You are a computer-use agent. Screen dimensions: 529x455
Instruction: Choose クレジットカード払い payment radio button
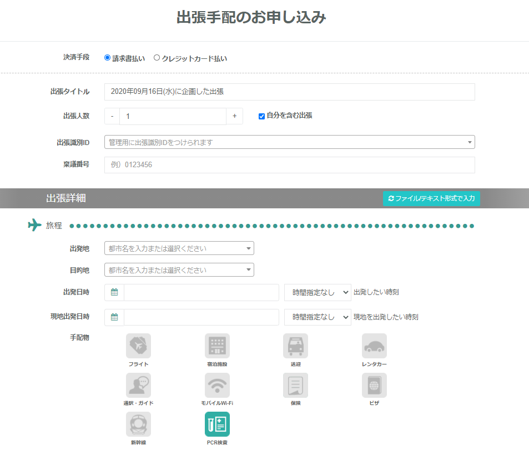click(157, 58)
